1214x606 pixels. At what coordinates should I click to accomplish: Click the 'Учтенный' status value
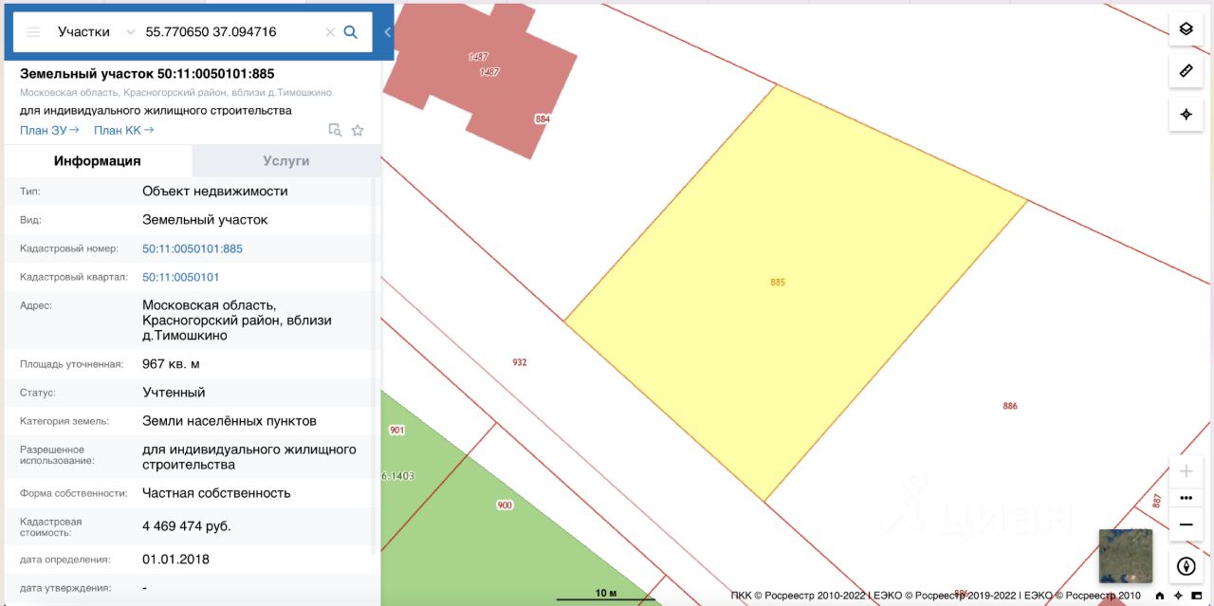pos(174,392)
